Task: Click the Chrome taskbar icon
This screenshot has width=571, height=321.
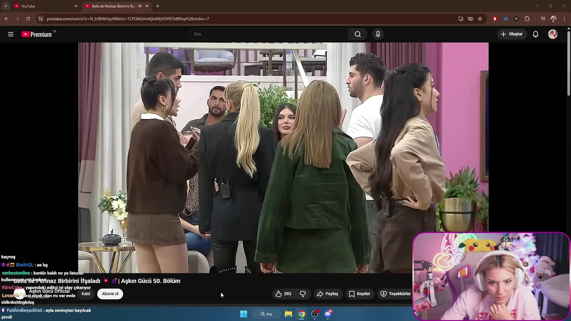Action: 302,314
